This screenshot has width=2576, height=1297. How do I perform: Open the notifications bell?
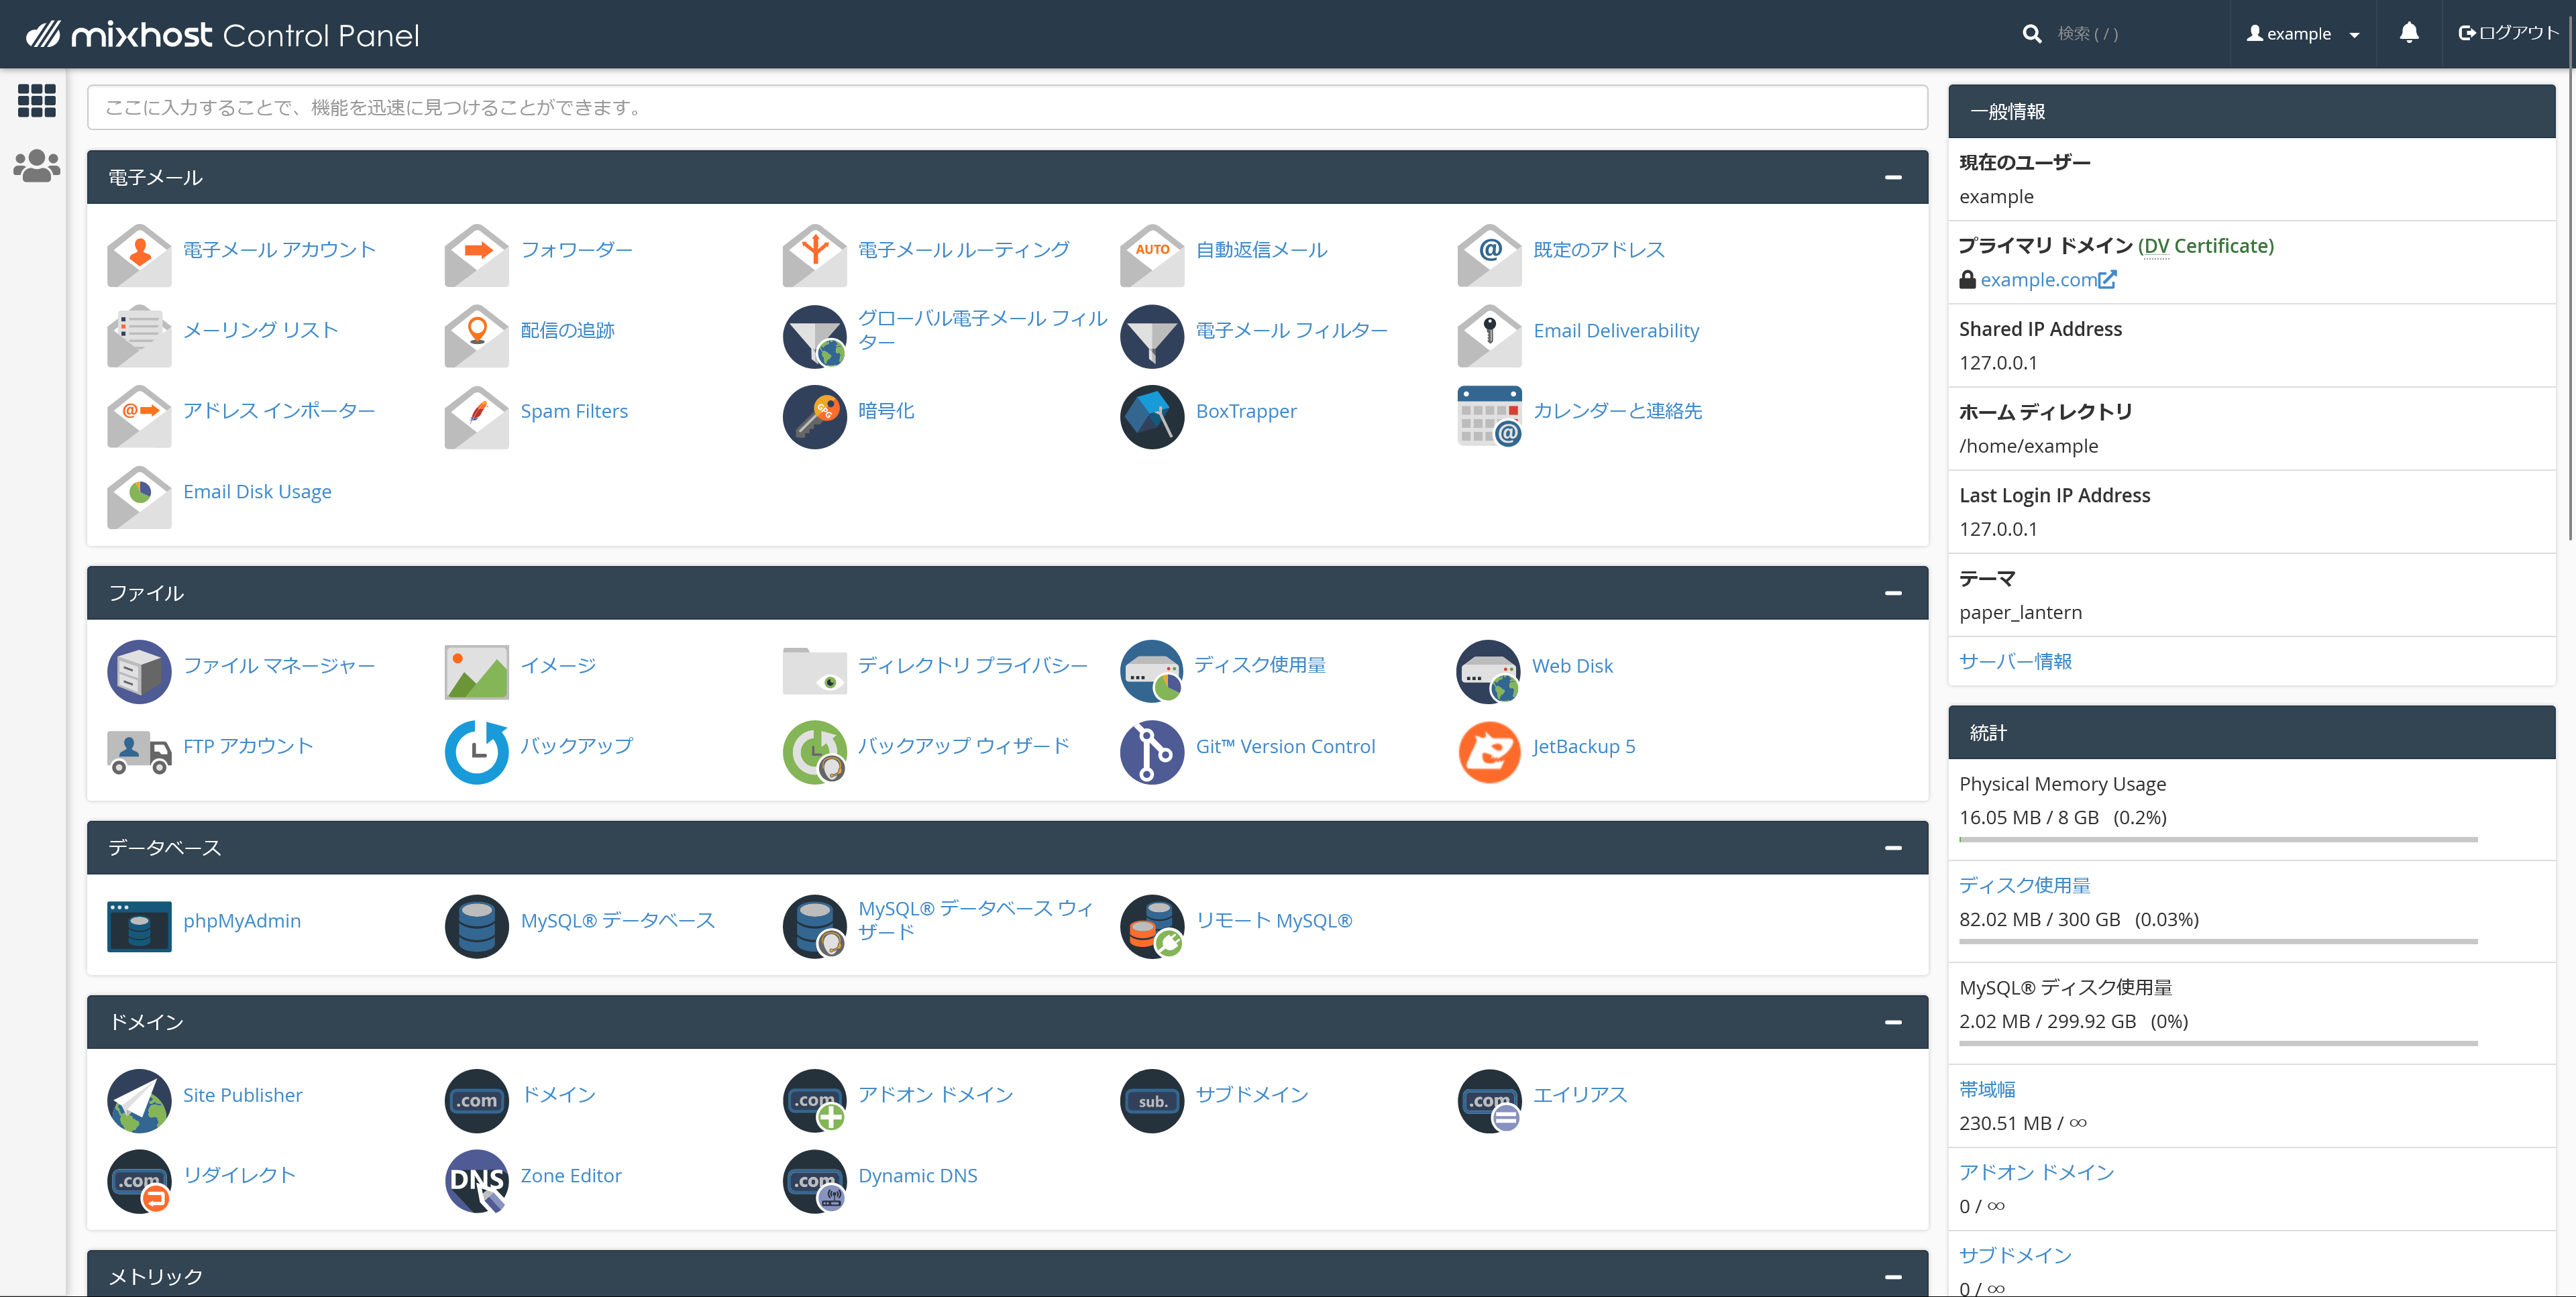pyautogui.click(x=2409, y=33)
